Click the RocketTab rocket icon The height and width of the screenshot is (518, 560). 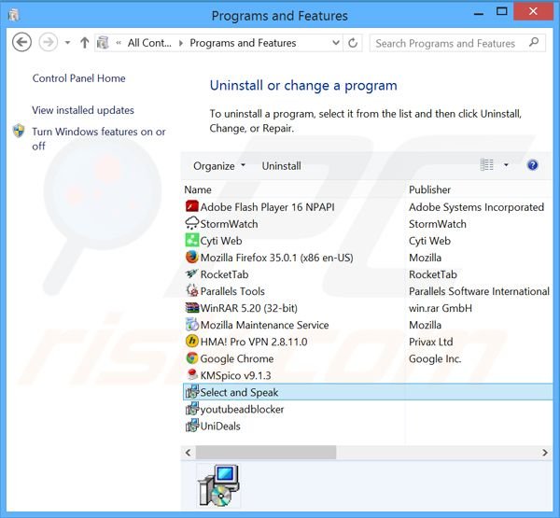tap(191, 274)
